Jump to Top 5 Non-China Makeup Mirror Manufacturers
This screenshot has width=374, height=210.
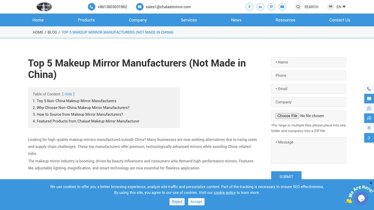pyautogui.click(x=74, y=101)
